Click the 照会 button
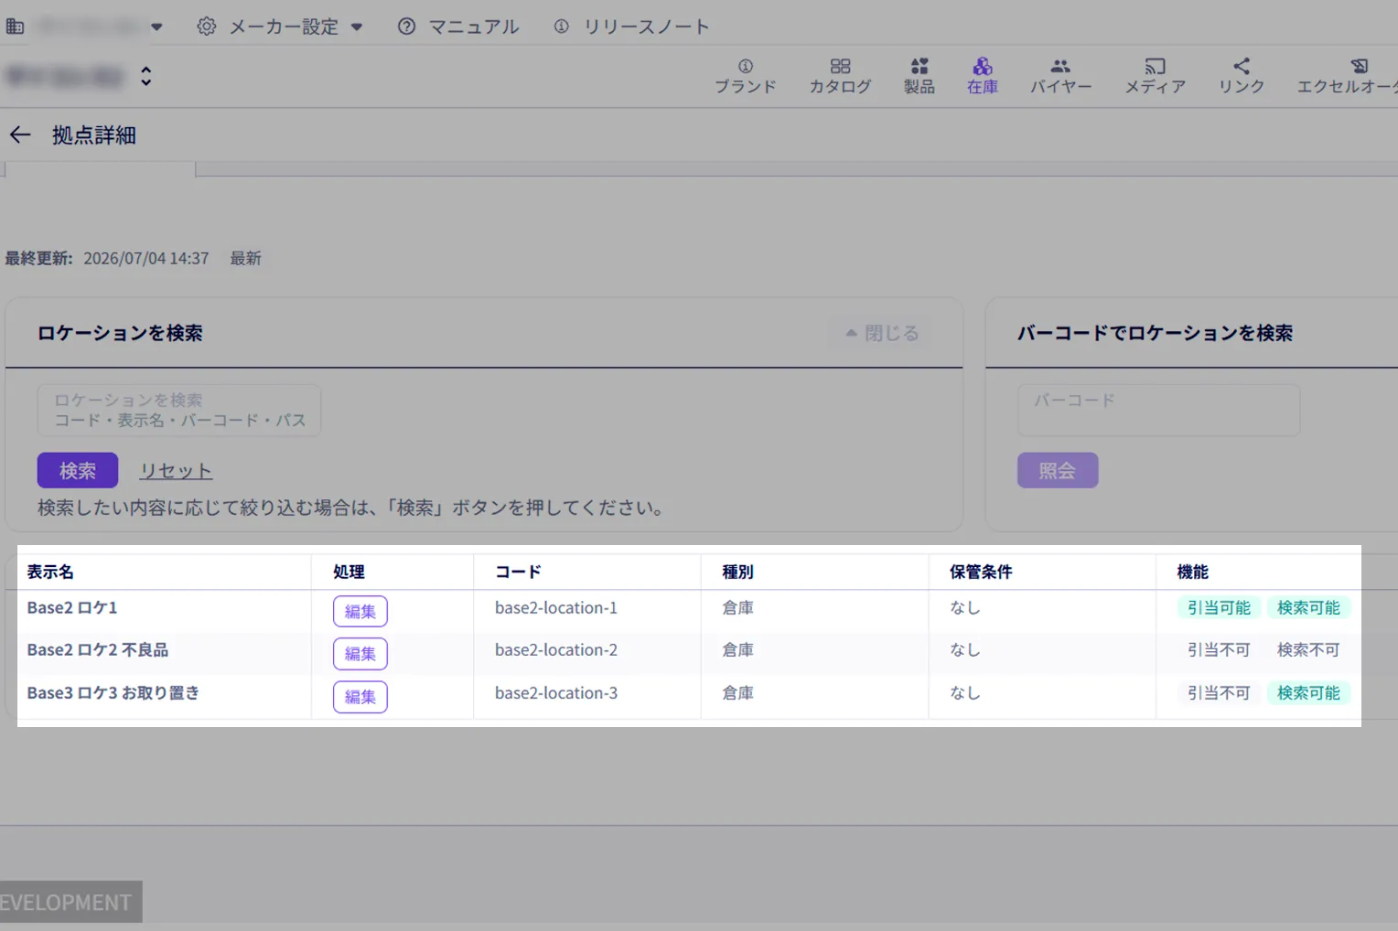 pos(1058,470)
